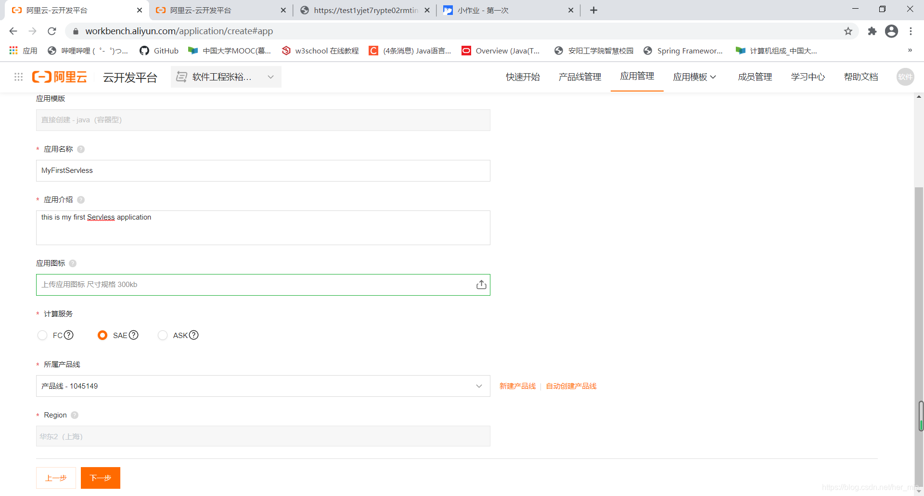Click the 自动创建产品线 link
The width and height of the screenshot is (924, 496).
pos(571,386)
